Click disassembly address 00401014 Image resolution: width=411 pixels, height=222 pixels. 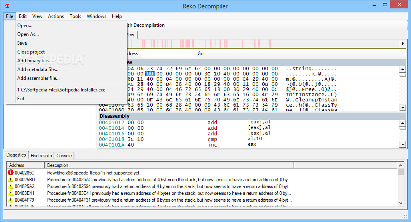[x=112, y=128]
